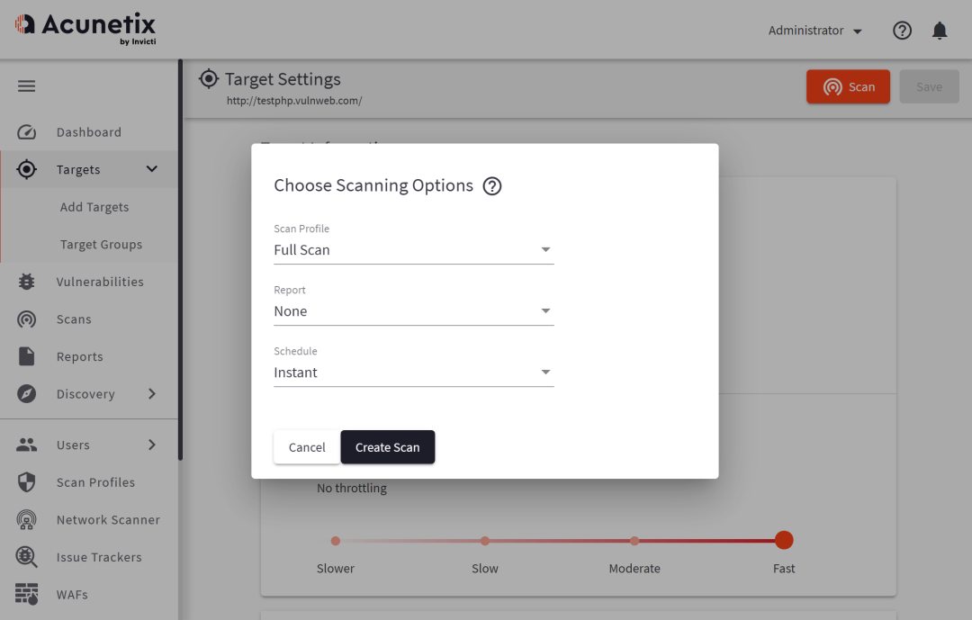972x620 pixels.
Task: Open Issue Trackers page
Action: pos(99,557)
